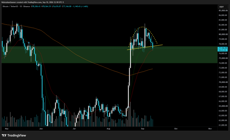The width and height of the screenshot is (230, 140).
Task: Select the low value L76,676.07
Action: click(x=56, y=6)
